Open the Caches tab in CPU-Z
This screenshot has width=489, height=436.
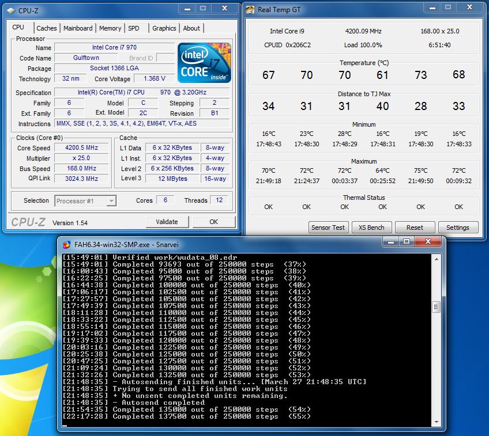[47, 28]
